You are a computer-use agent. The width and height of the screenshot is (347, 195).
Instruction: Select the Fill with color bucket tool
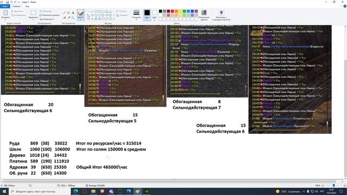[69, 13]
